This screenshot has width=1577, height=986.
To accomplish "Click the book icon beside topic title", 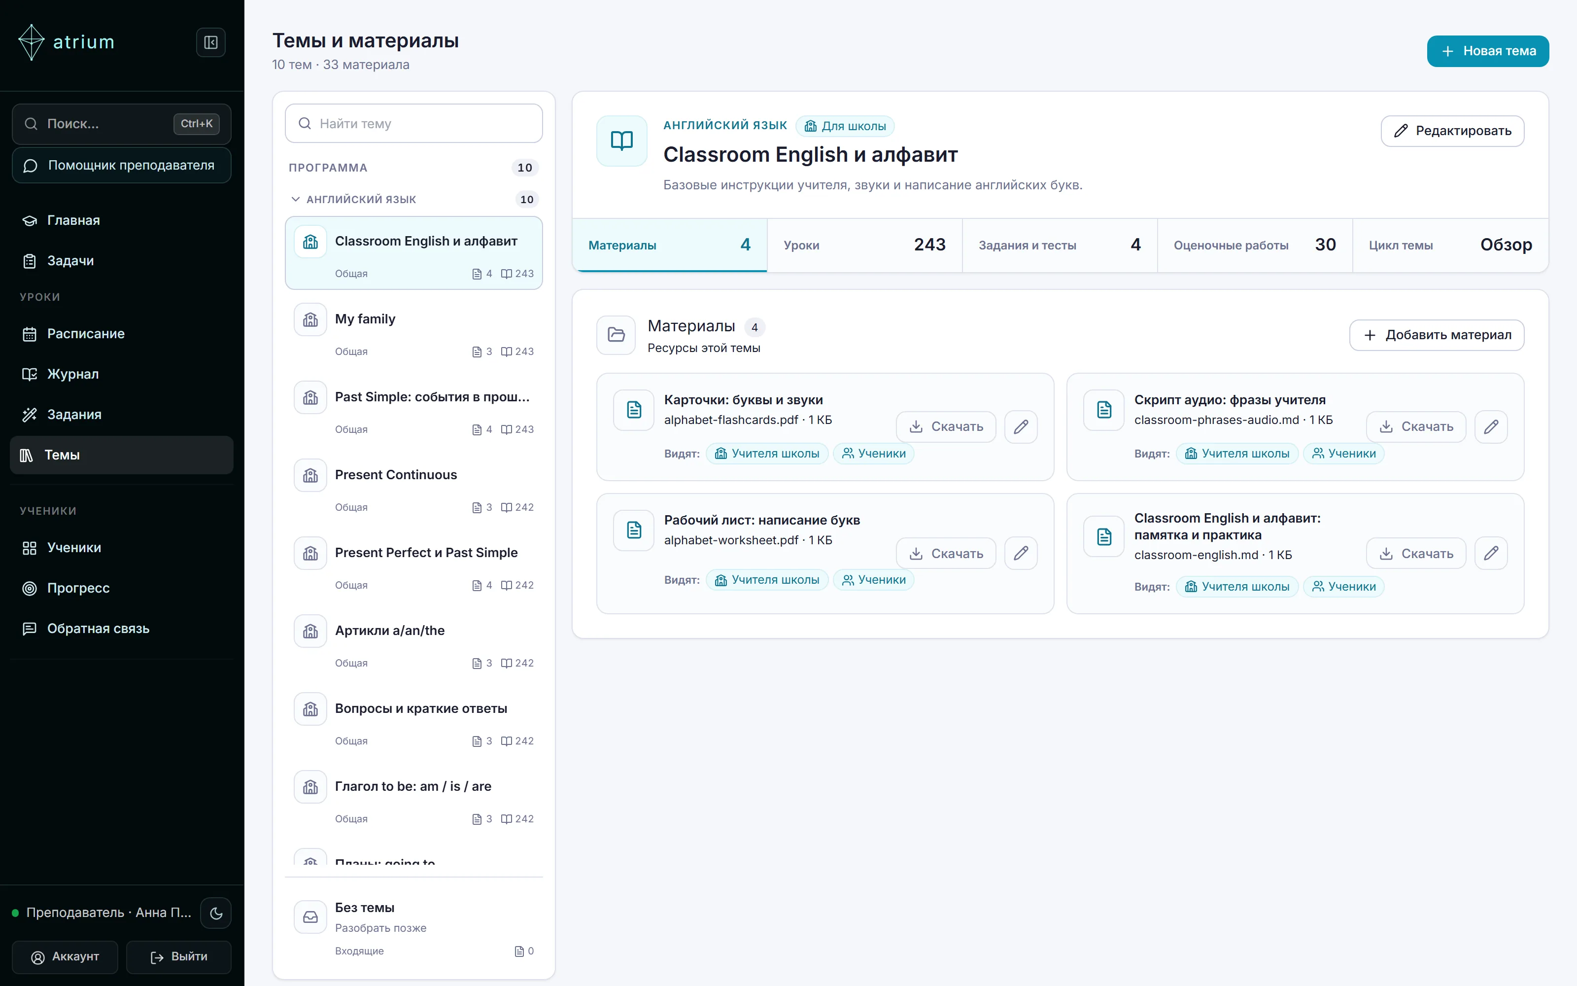I will (621, 140).
